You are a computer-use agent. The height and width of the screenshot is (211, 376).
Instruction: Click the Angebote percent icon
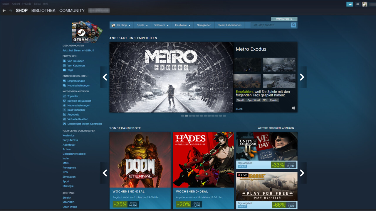pyautogui.click(x=64, y=115)
